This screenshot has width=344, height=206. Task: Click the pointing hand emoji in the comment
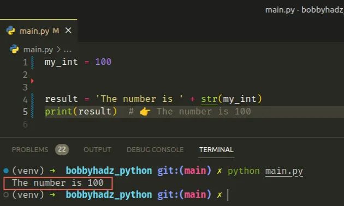pyautogui.click(x=145, y=112)
